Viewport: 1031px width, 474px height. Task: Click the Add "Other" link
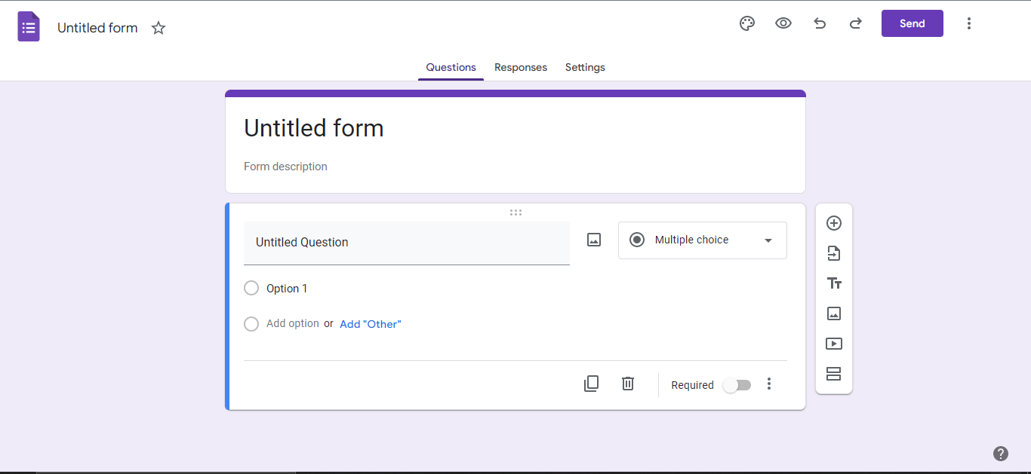point(371,324)
